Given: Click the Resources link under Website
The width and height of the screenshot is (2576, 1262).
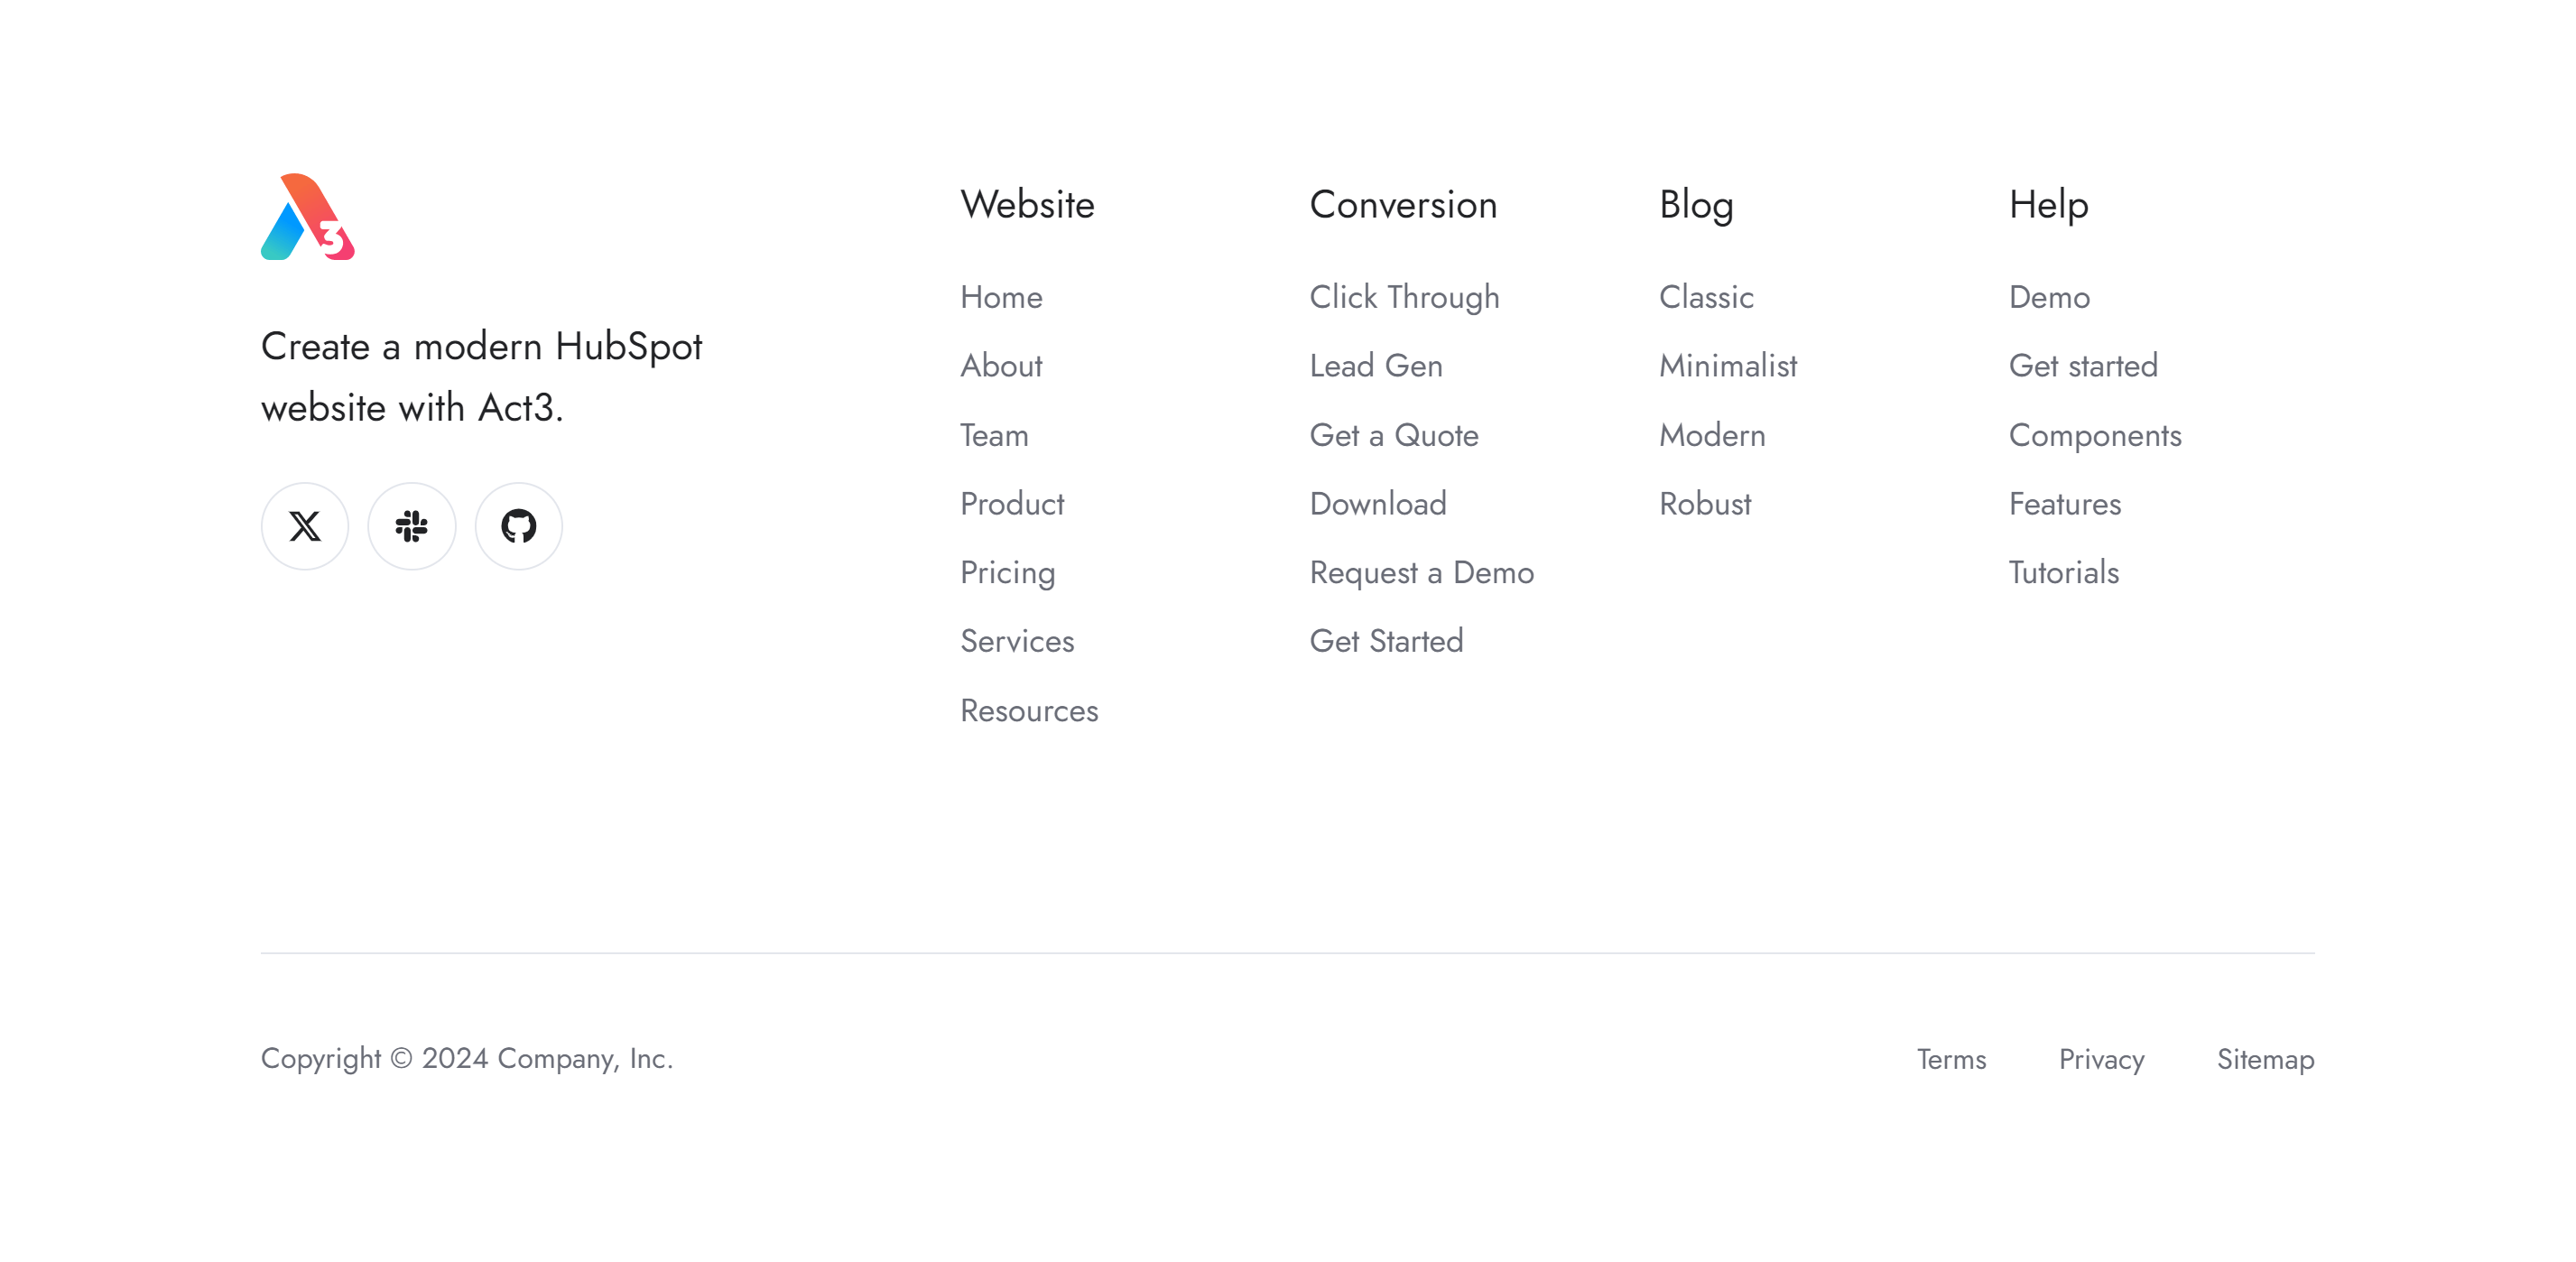Looking at the screenshot, I should [x=1029, y=711].
